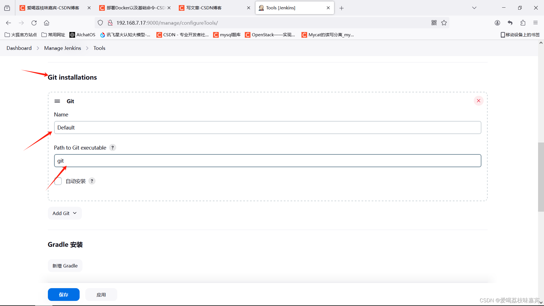Close the 写文章-CSDN博客 tab
Screen dimensions: 544x306
(x=248, y=8)
